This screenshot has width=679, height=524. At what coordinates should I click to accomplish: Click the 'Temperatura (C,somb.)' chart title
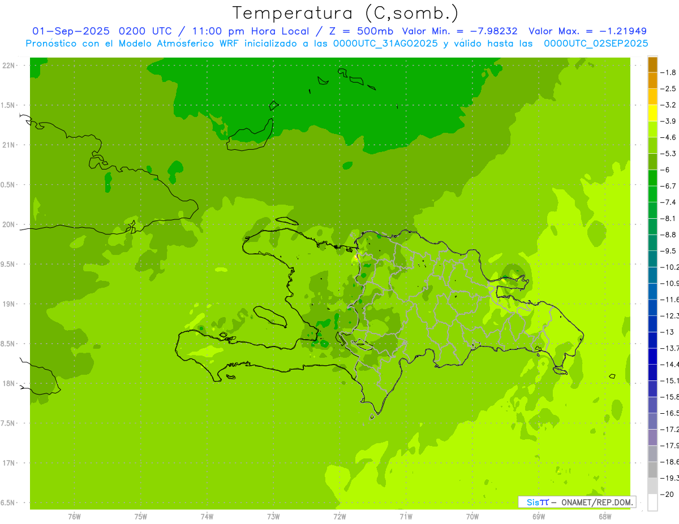pos(345,13)
